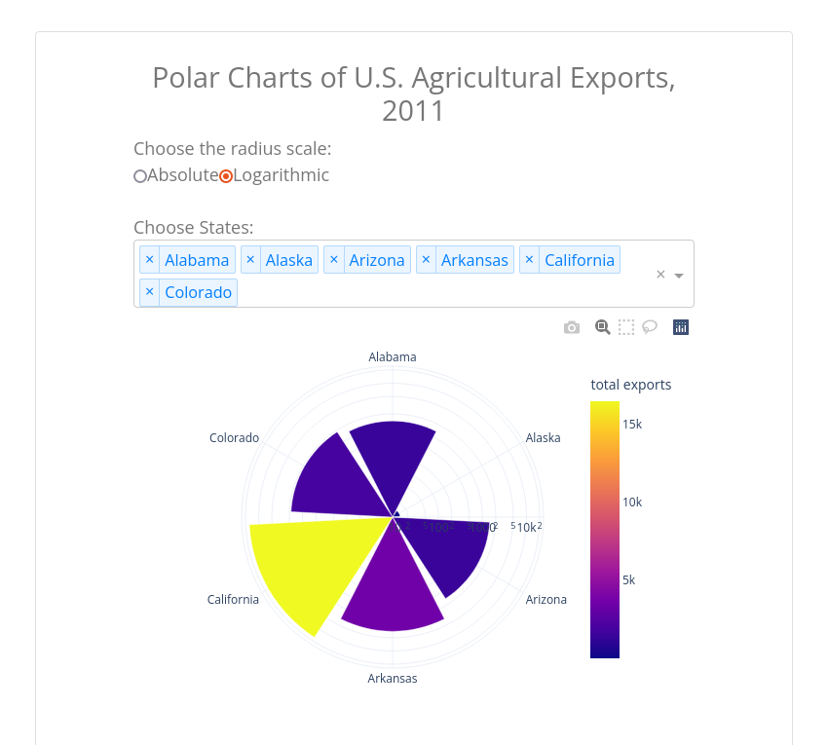Activate the Lasso Select tool
Screen dimensions: 828x745
[x=650, y=327]
